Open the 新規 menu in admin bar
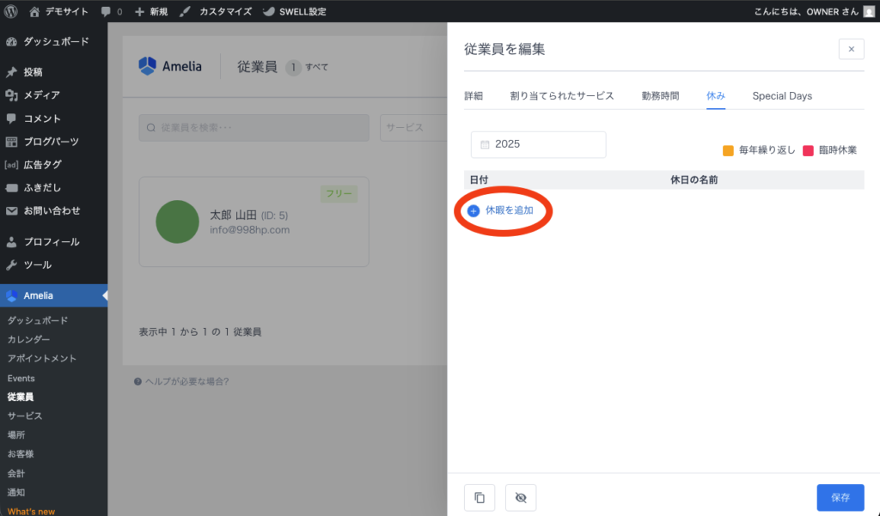 (151, 12)
